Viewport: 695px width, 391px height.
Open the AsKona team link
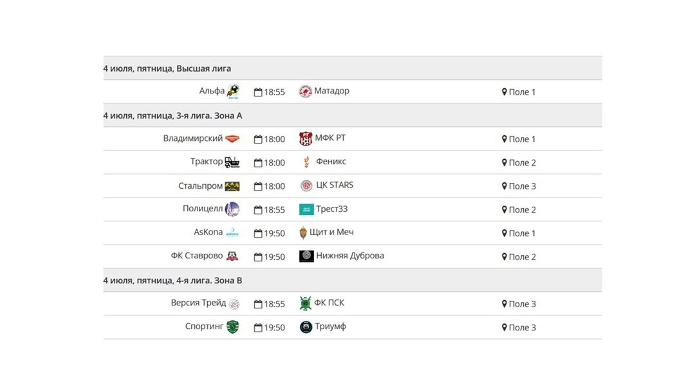point(208,232)
